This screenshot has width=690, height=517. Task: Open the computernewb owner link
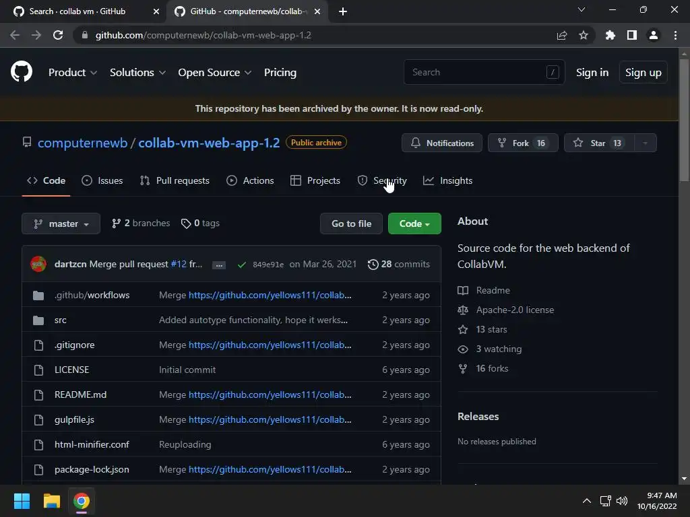(x=83, y=143)
